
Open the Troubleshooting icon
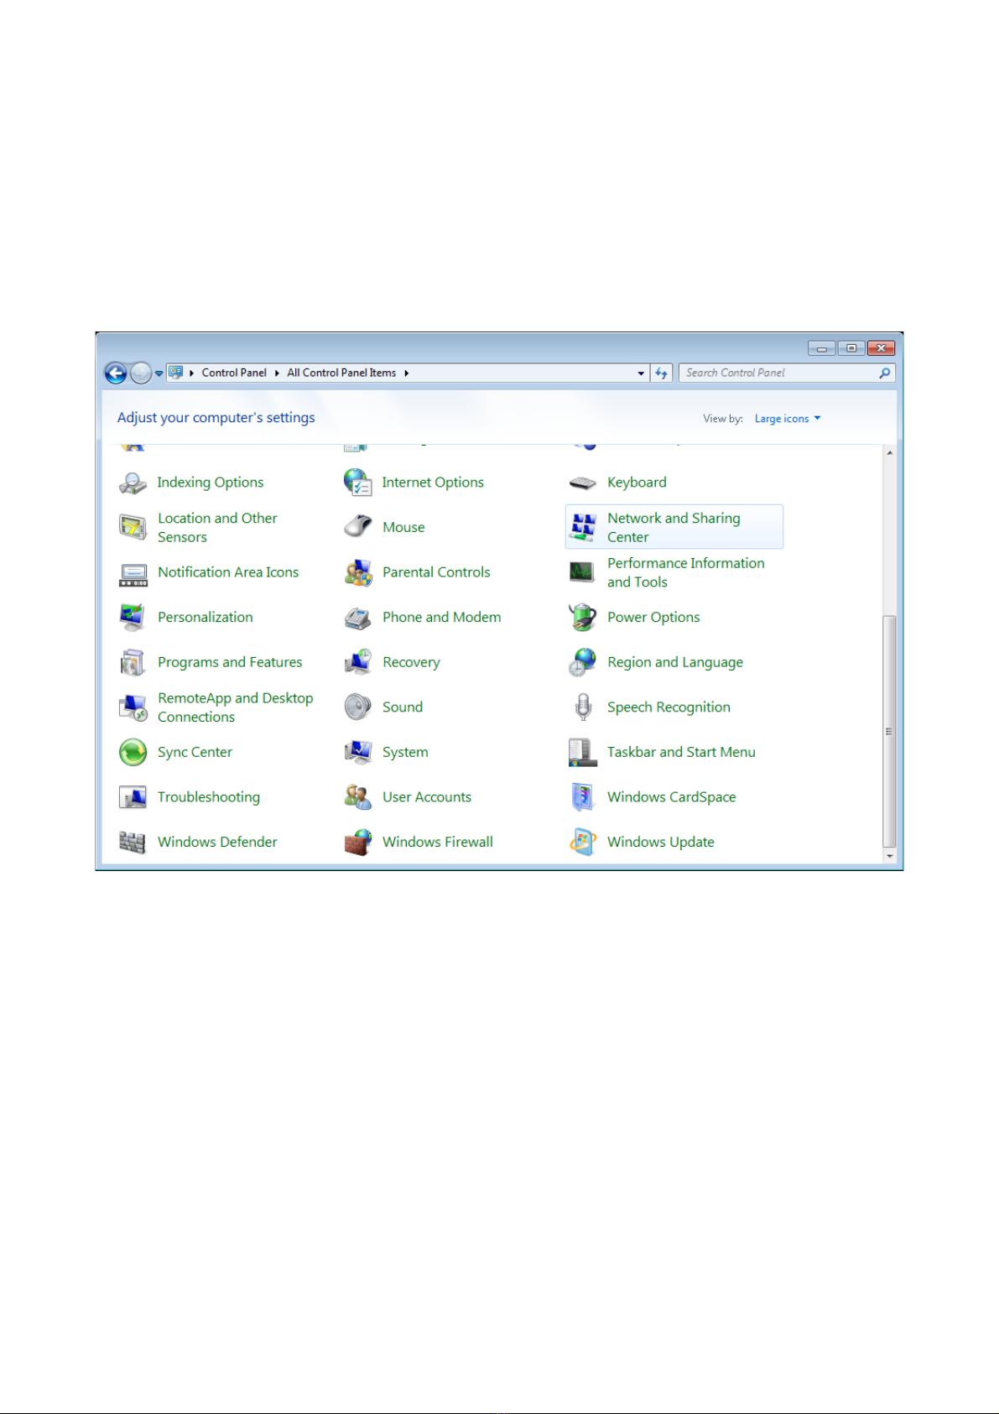coord(133,797)
